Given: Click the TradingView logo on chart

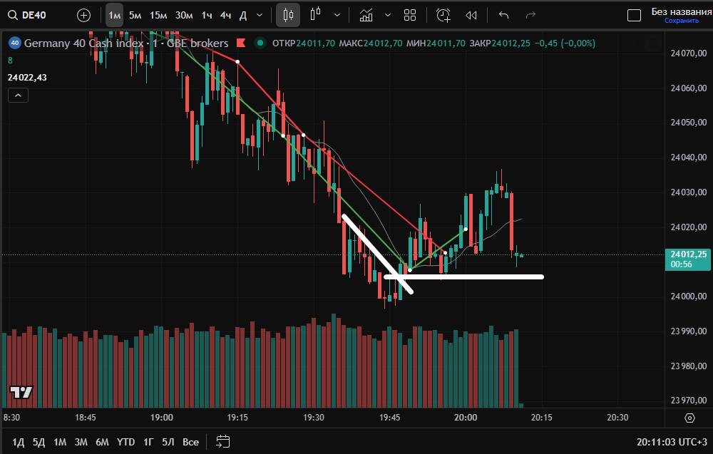Looking at the screenshot, I should pyautogui.click(x=21, y=392).
